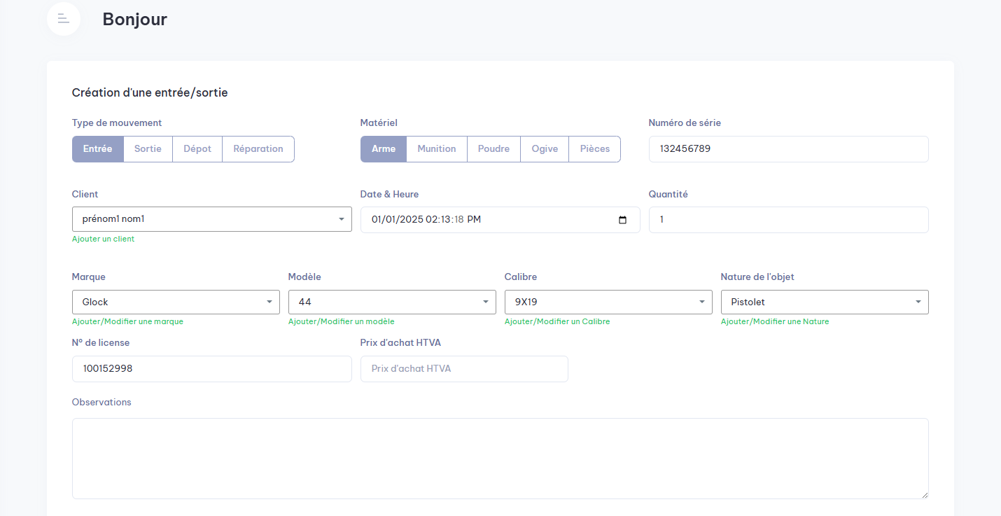Switch material to Poudre
Viewport: 1001px width, 516px height.
click(x=493, y=149)
